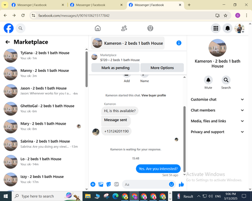The image size is (252, 201).
Task: Open Kameron chat header title
Action: (x=128, y=43)
